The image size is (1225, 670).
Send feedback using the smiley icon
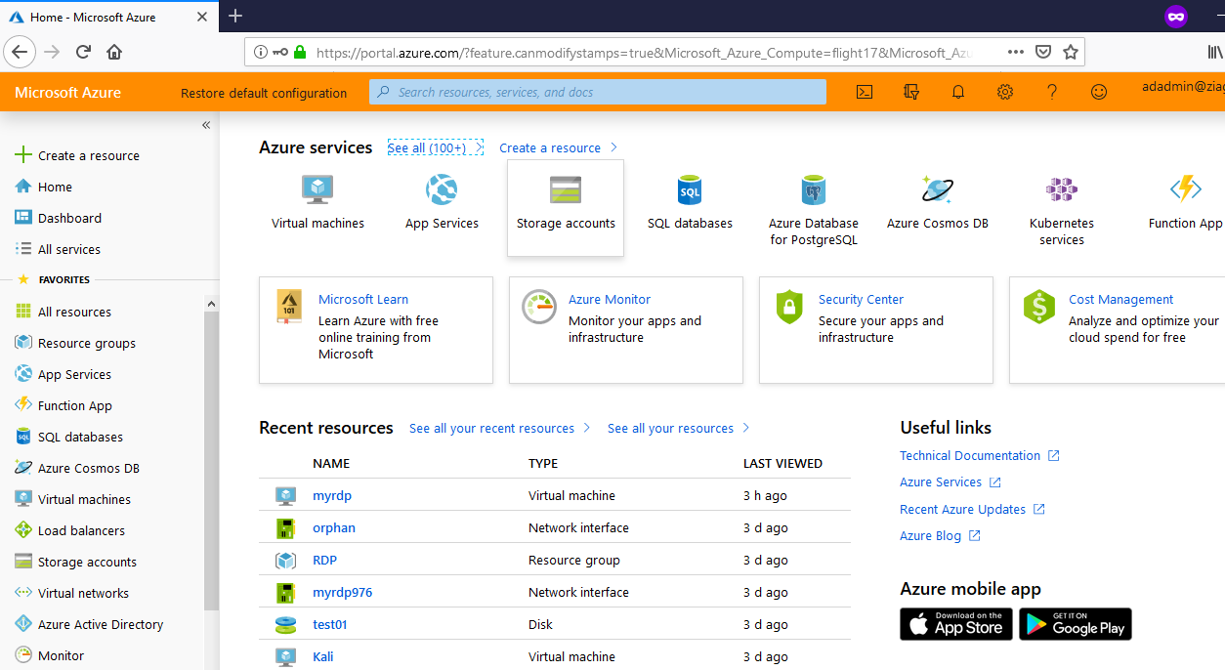pyautogui.click(x=1099, y=92)
